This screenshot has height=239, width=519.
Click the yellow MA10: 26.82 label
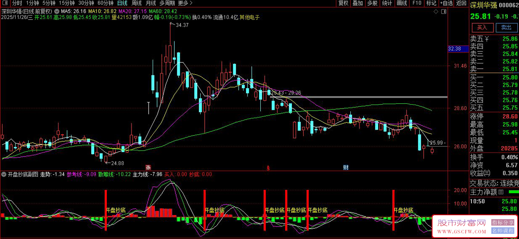(102, 11)
